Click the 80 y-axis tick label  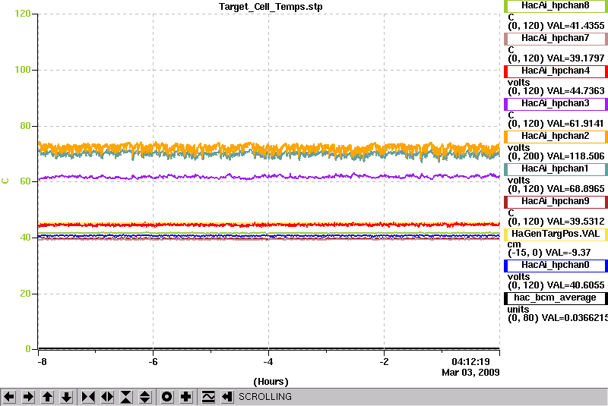25,126
